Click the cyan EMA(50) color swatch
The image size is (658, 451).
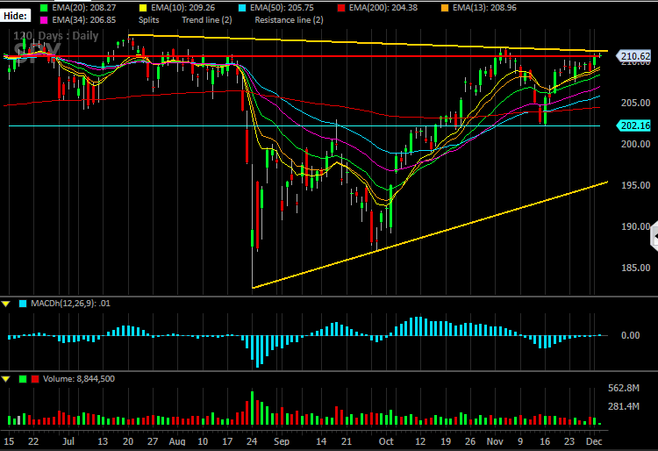(242, 8)
